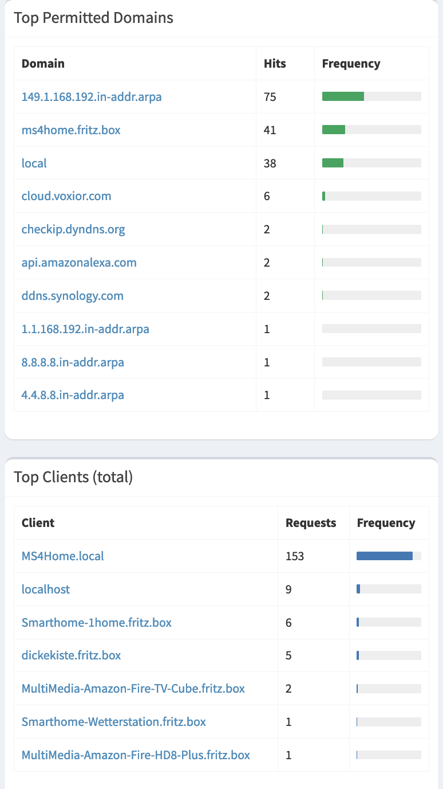
Task: Click the blue frequency bar for MS4Home.local
Action: tap(384, 556)
